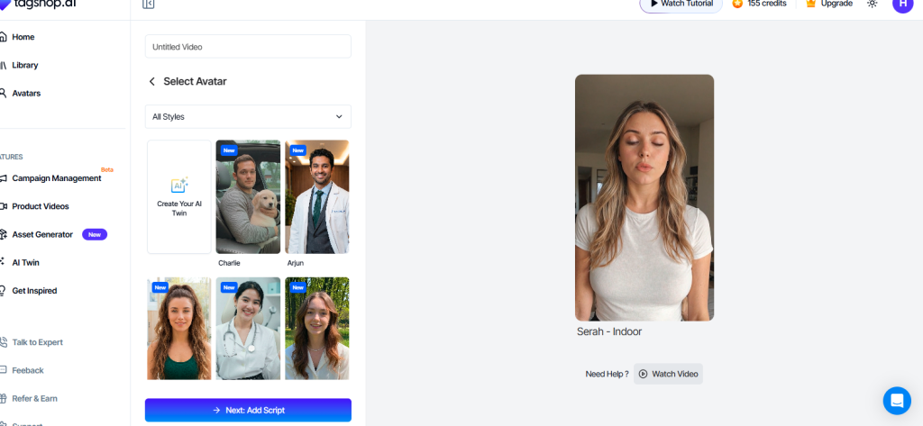The image size is (923, 426).
Task: Click the Upgrade button
Action: 829,4
